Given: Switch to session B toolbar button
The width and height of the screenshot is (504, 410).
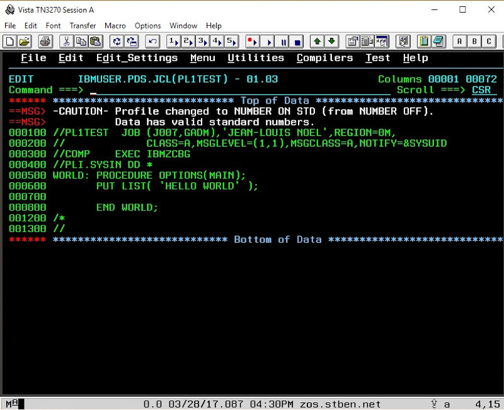Looking at the screenshot, I should coord(474,42).
